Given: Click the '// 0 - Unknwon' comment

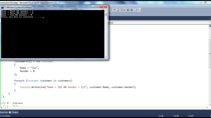Looking at the screenshot, I should [13, 103].
